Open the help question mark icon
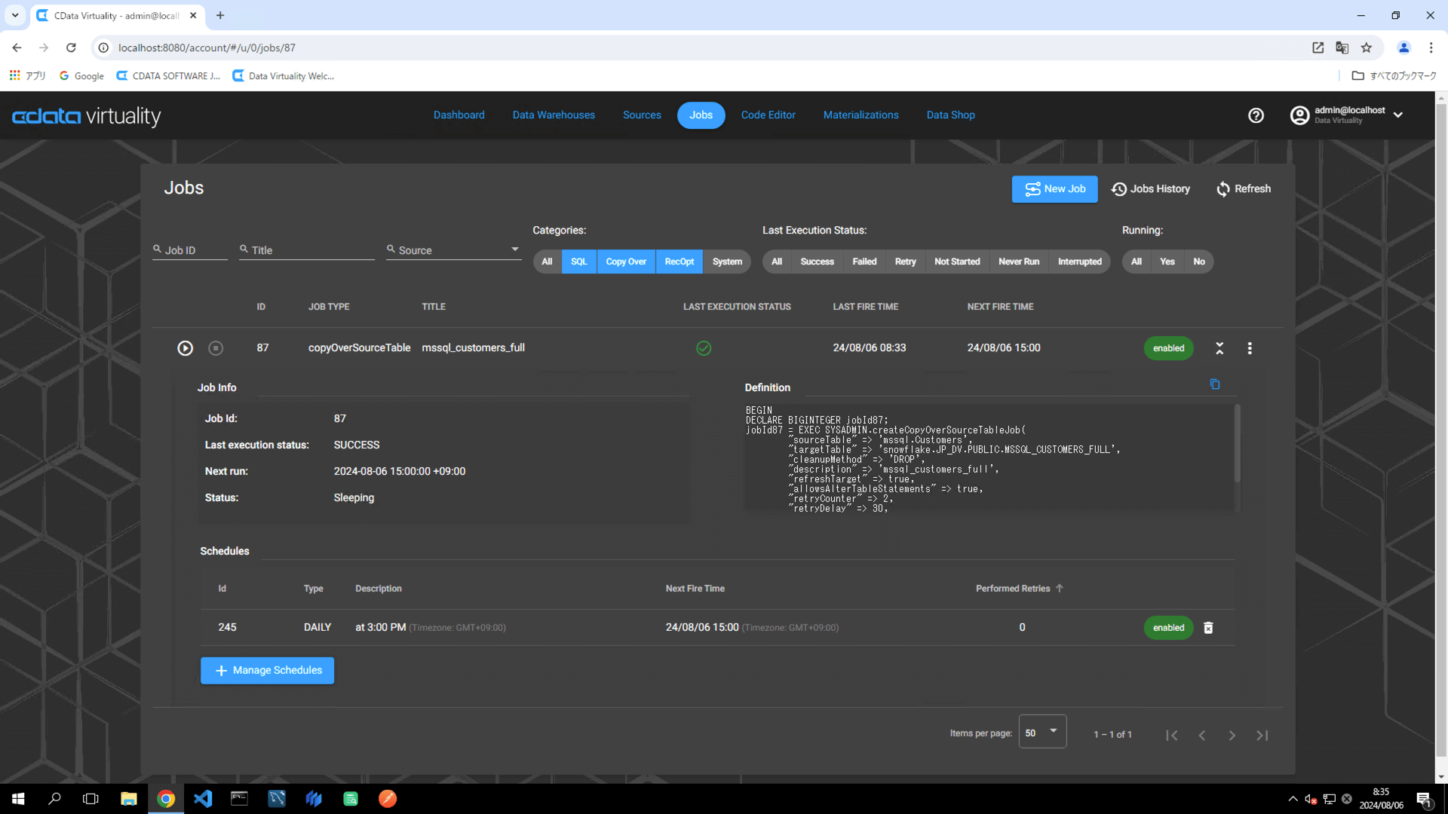The width and height of the screenshot is (1448, 814). [1256, 115]
